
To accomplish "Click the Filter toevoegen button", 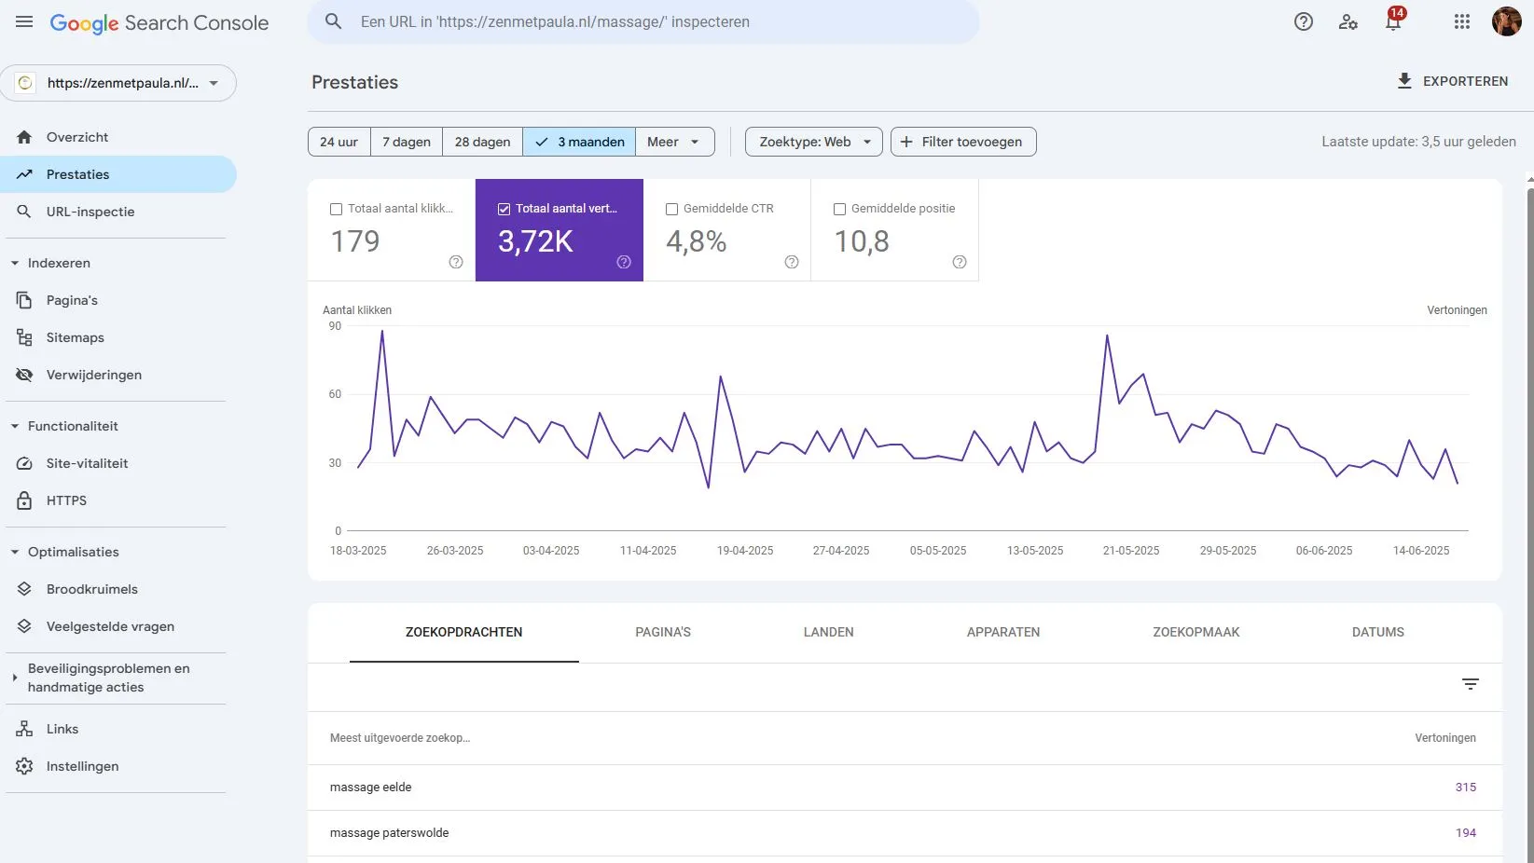I will coord(963,142).
